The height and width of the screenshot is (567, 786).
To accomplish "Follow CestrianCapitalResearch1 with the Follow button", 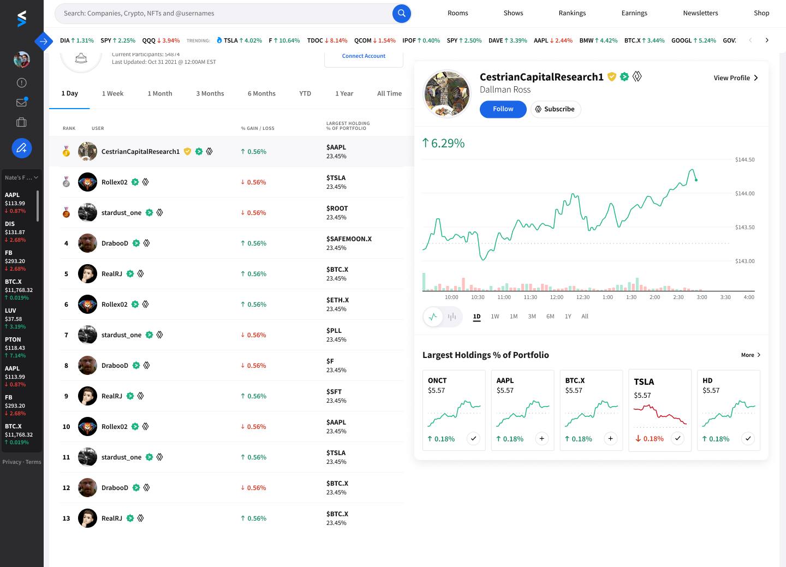I will tap(503, 109).
